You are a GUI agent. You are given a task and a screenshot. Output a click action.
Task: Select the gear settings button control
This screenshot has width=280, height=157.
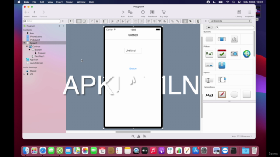(x=234, y=39)
